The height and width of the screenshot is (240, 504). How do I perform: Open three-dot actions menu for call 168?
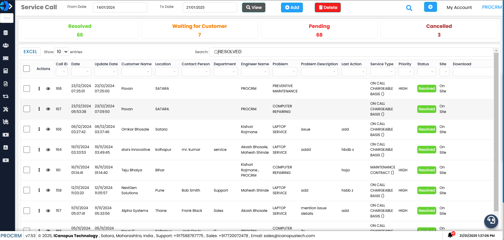tap(39, 89)
